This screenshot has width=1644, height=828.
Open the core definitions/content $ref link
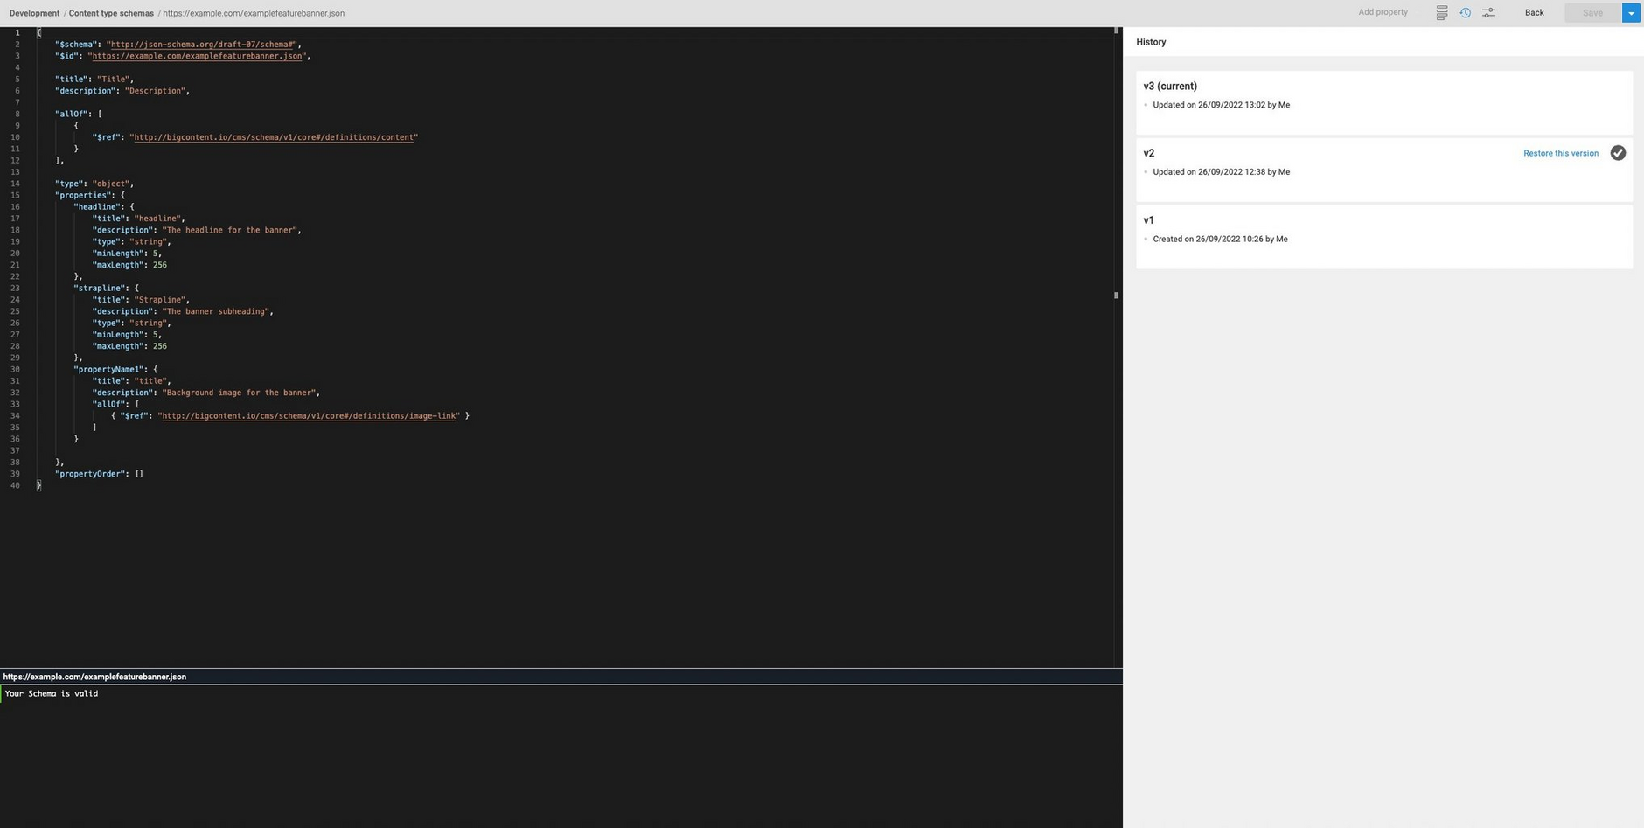click(x=274, y=137)
